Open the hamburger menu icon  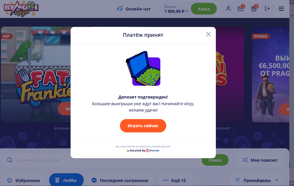click(281, 9)
